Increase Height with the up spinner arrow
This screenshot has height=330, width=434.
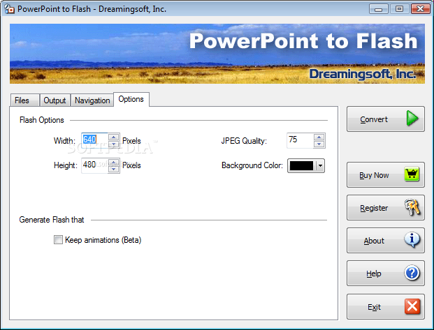(113, 162)
